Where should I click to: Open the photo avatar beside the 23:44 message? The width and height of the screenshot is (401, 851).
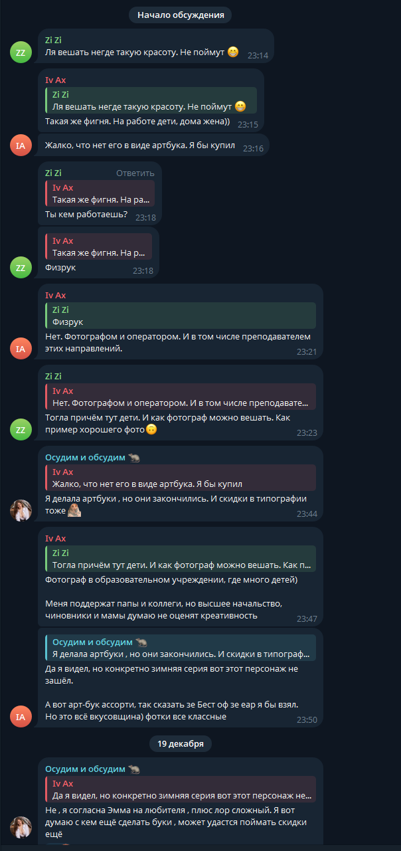click(21, 510)
